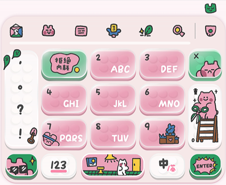Open the Sogou S envelope icon
The height and width of the screenshot is (185, 226).
tap(16, 31)
